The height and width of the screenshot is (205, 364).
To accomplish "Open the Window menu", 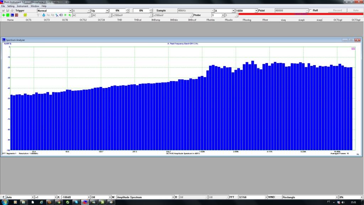I will click(x=35, y=6).
